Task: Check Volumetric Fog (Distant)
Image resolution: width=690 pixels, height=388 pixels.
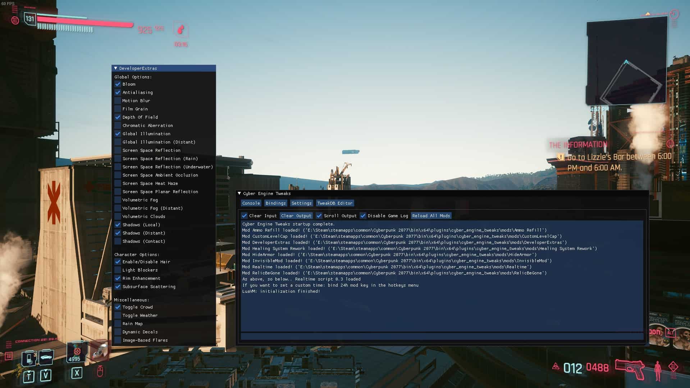Action: pos(118,208)
